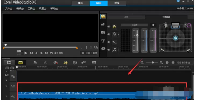The width and height of the screenshot is (197, 100).
Task: Switch to Timeline View
Action: pyautogui.click(x=20, y=63)
